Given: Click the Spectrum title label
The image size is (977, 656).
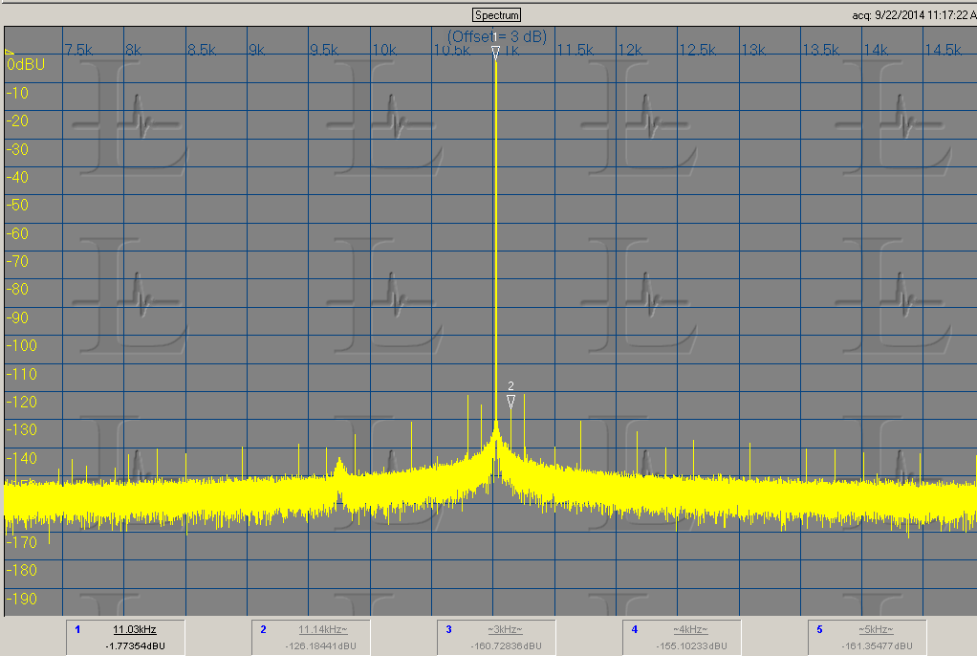Looking at the screenshot, I should tap(496, 15).
